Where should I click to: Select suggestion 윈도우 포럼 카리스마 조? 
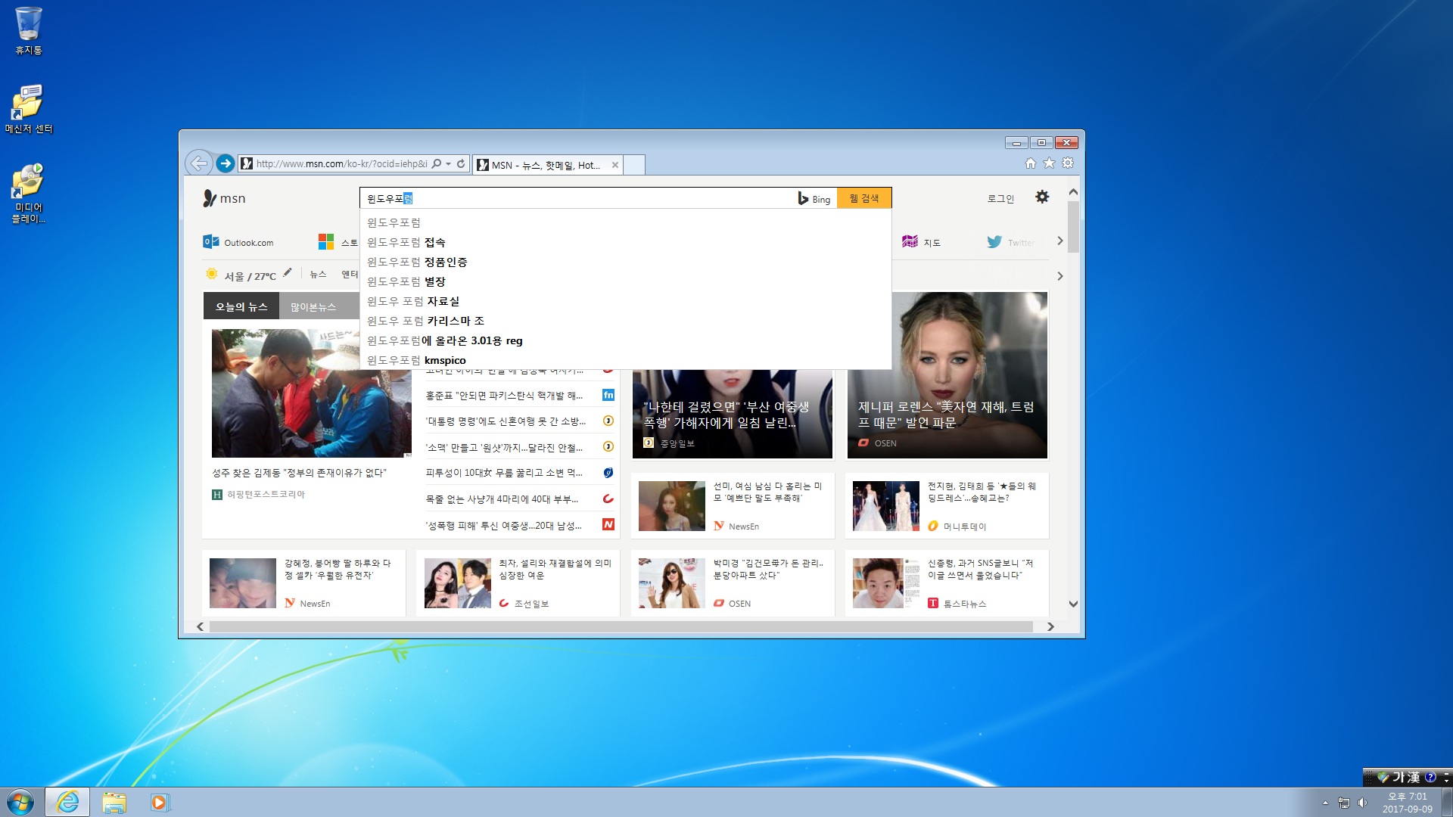(626, 321)
